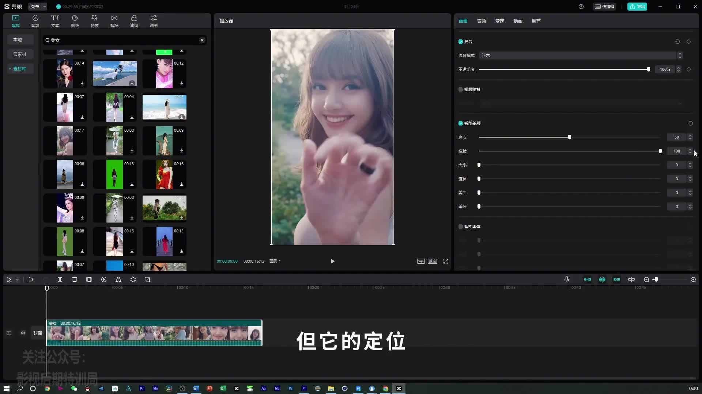Disable the 智能美颜 beauty checkbox
This screenshot has height=394, width=702.
point(461,123)
